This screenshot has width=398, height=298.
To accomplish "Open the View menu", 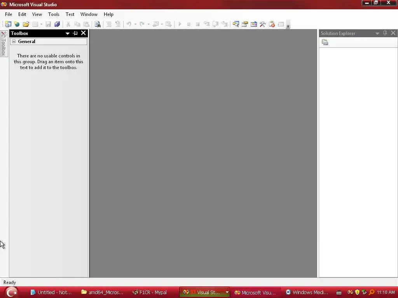I will pos(37,14).
